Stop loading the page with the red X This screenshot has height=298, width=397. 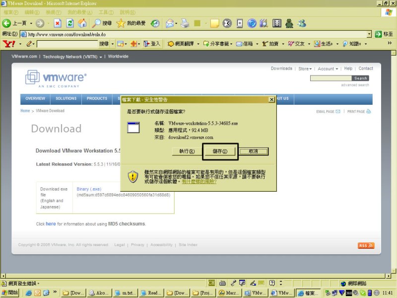(58, 23)
